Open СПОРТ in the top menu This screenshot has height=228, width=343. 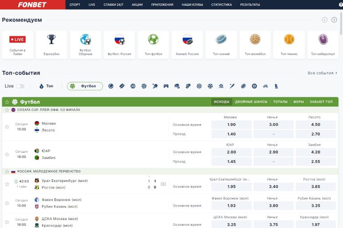pos(75,4)
